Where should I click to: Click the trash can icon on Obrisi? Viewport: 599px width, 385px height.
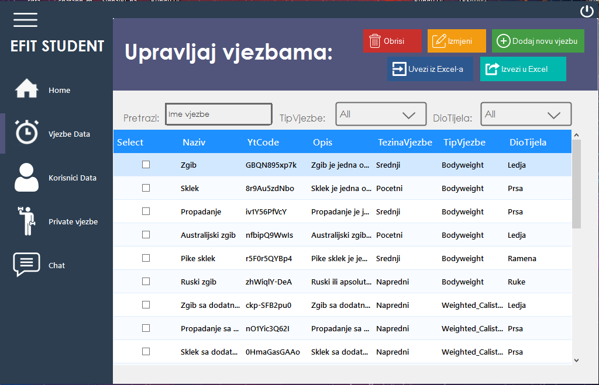pos(375,41)
